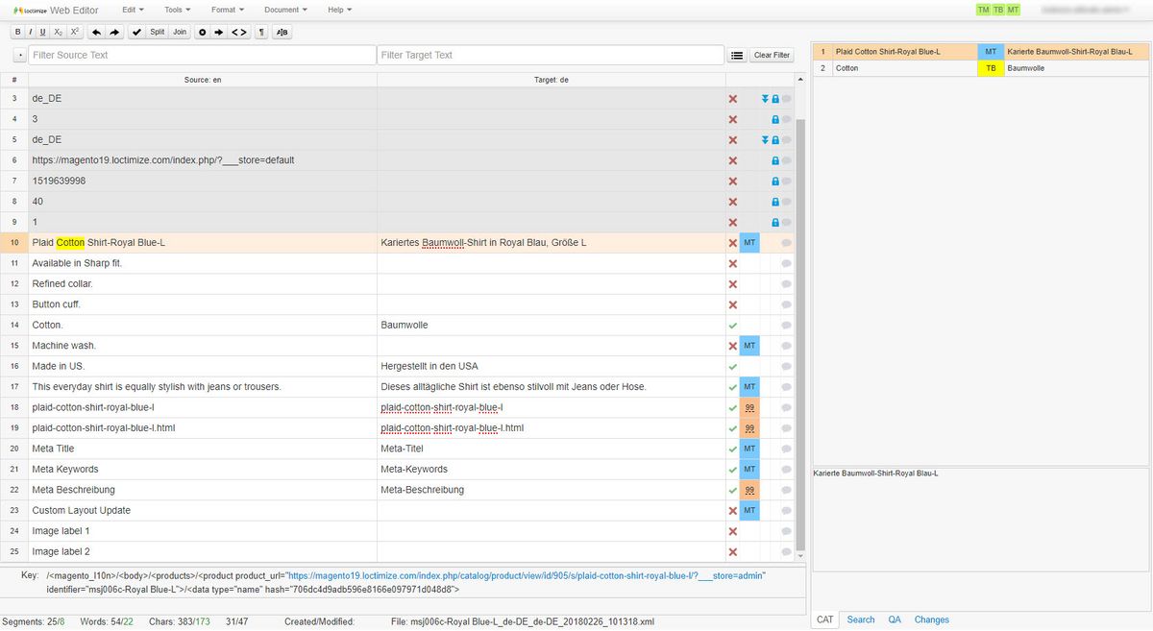The width and height of the screenshot is (1153, 631).
Task: Toggle red X status on row 13
Action: click(733, 304)
